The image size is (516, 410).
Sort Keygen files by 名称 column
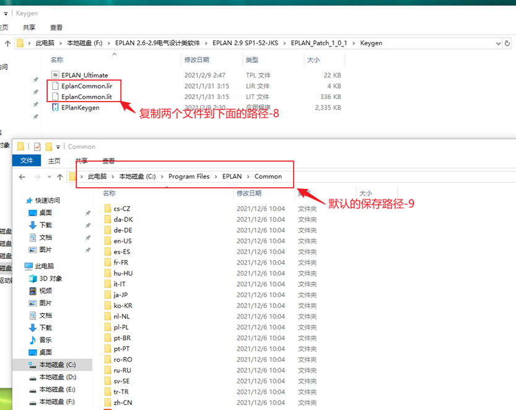(57, 60)
